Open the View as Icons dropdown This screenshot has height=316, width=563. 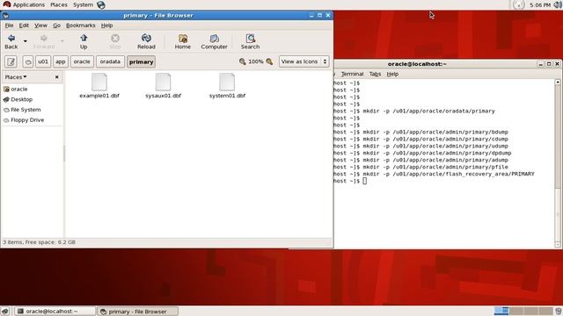tap(303, 61)
